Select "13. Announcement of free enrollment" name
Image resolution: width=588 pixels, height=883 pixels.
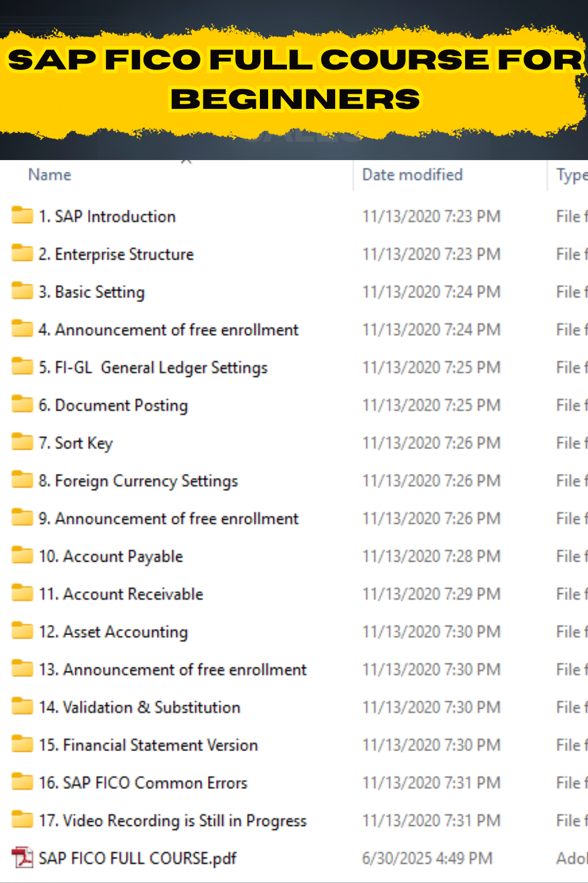[x=173, y=670]
